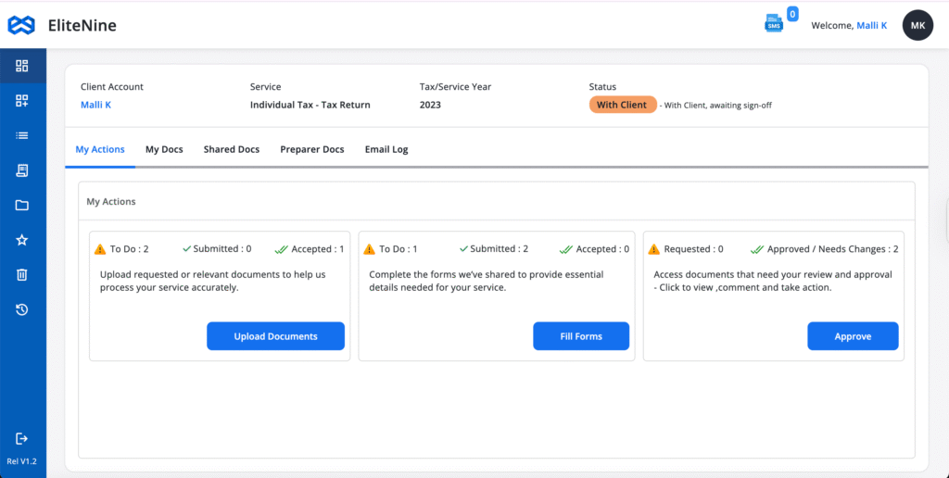949x478 pixels.
Task: Open the list view sidebar icon
Action: coord(22,135)
